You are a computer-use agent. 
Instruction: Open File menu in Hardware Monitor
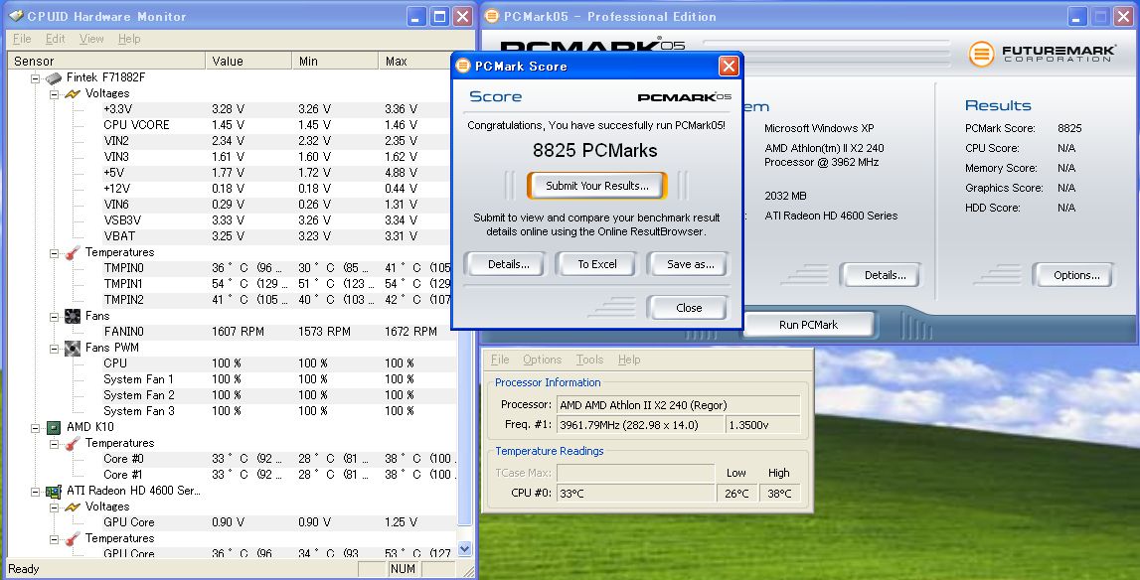(22, 40)
